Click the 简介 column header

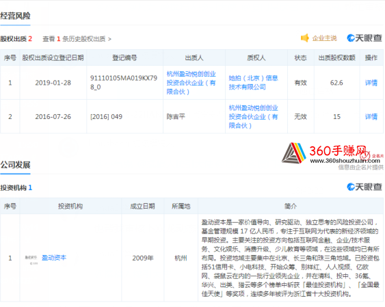tap(291, 206)
